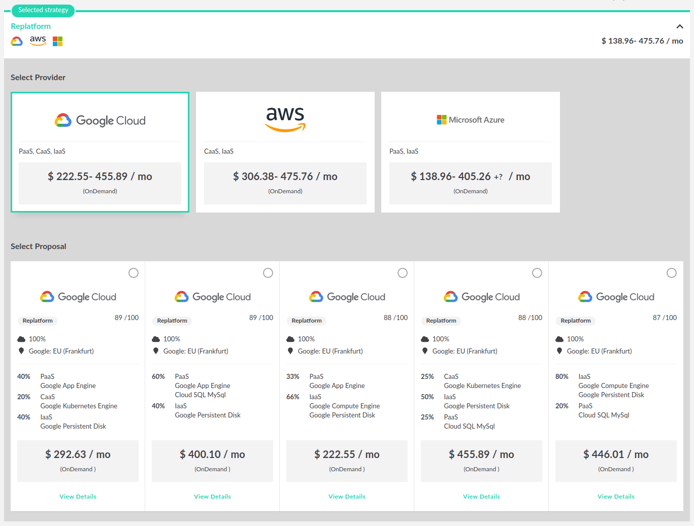This screenshot has width=694, height=526.
Task: Click Replatform tag on $ 400.10 proposal
Action: coord(172,321)
